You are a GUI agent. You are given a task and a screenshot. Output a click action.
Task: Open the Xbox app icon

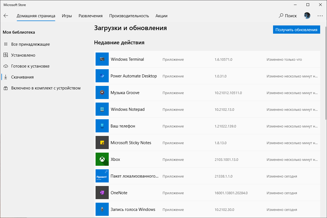tap(102, 159)
